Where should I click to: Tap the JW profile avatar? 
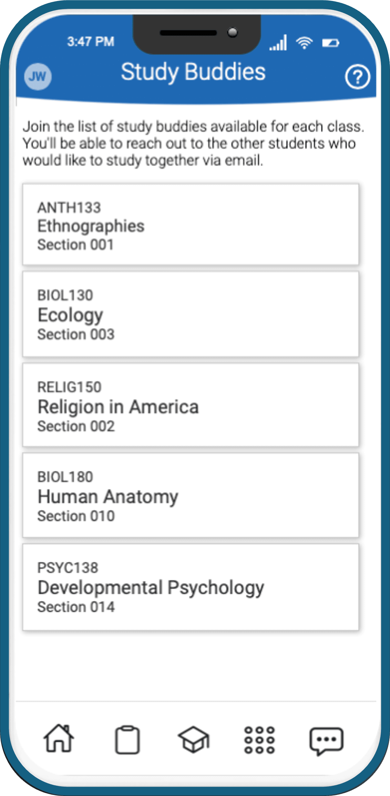click(x=38, y=77)
